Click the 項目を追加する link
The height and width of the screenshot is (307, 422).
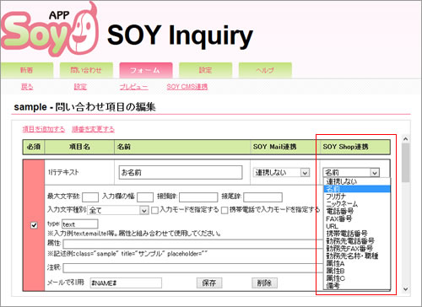point(44,129)
